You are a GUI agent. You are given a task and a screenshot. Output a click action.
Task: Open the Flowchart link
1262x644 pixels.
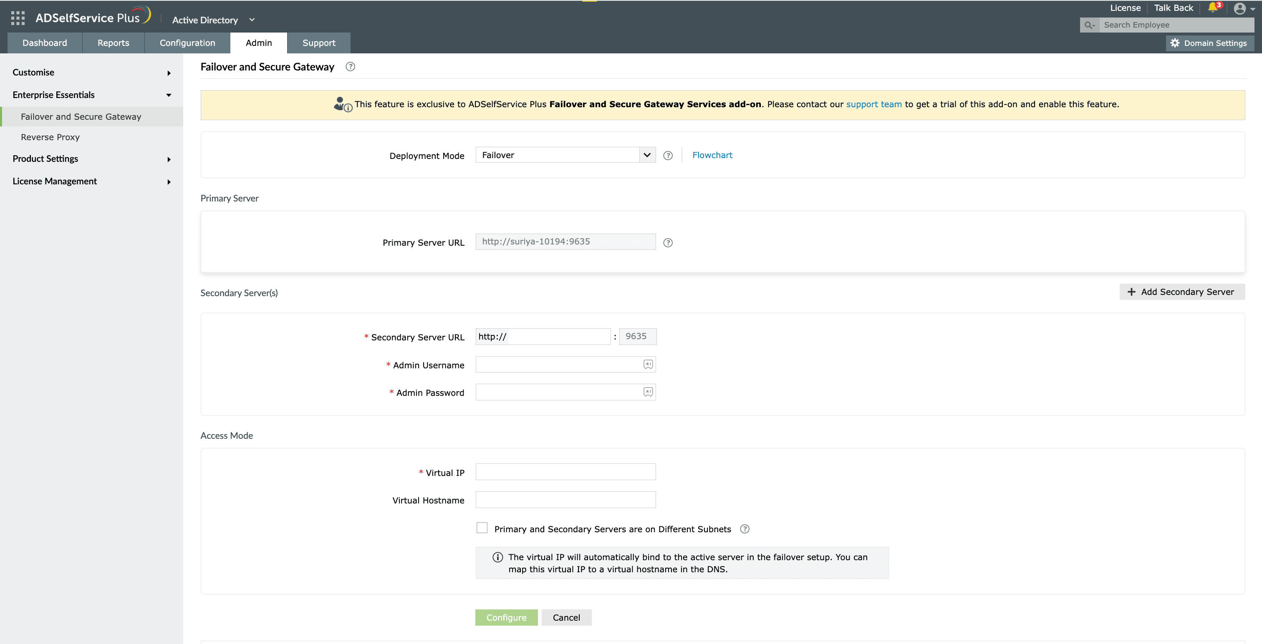coord(712,155)
